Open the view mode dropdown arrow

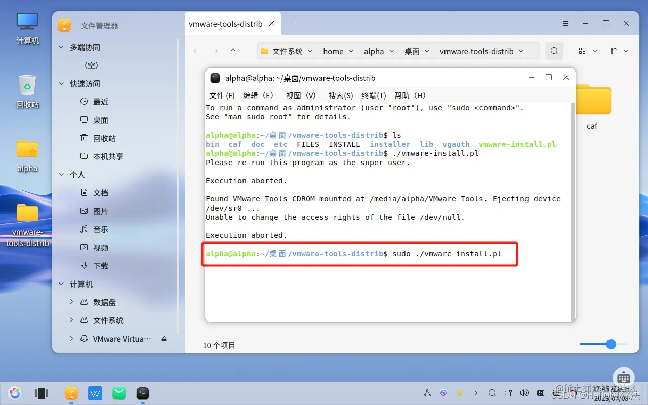click(x=595, y=51)
